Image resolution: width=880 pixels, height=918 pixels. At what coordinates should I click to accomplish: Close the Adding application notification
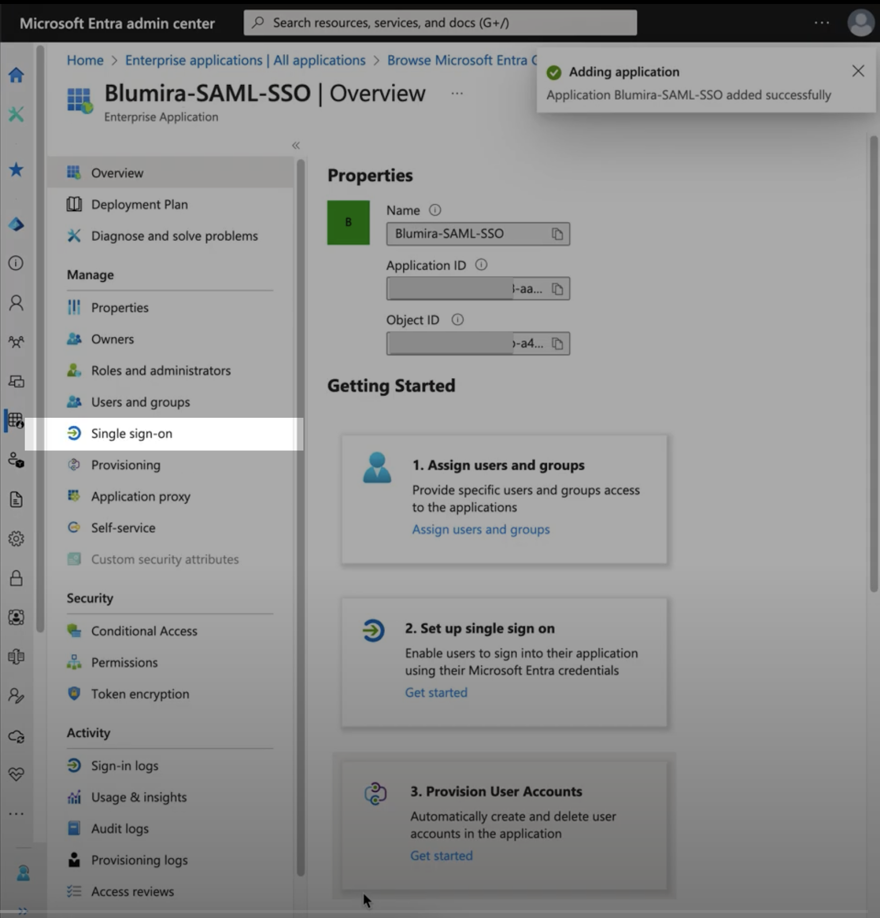858,71
